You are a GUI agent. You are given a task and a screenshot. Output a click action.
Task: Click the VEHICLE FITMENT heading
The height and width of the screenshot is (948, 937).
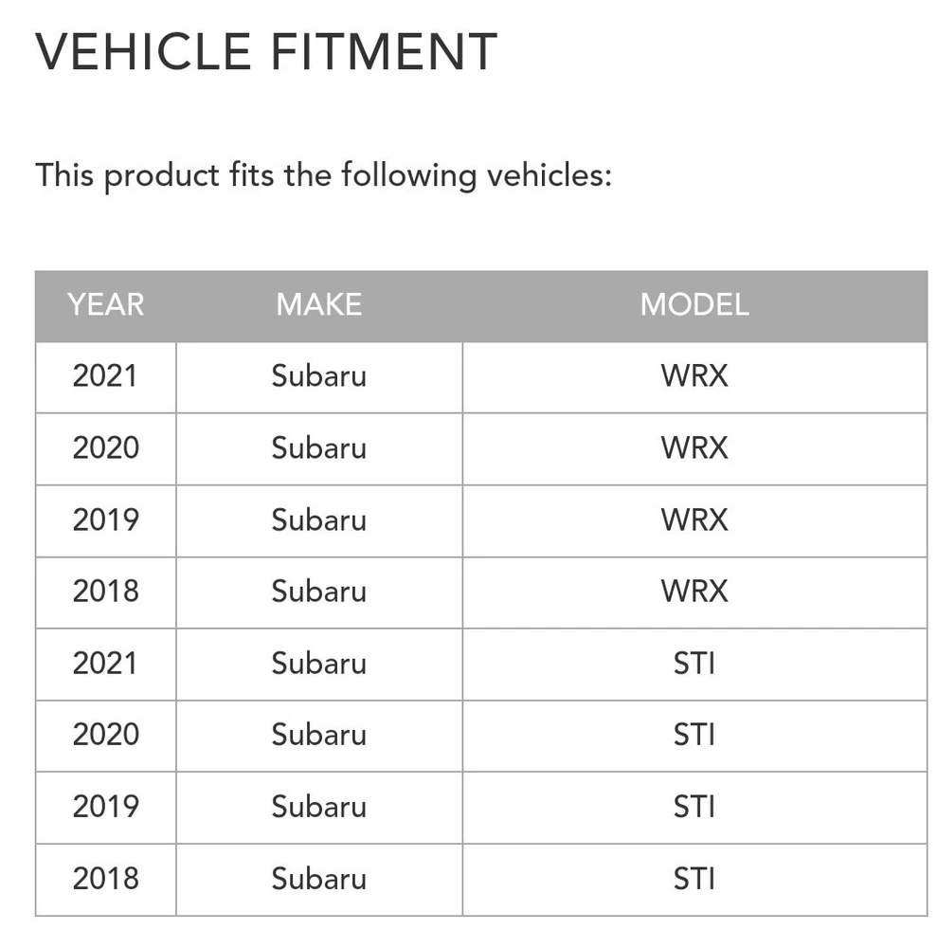[266, 51]
